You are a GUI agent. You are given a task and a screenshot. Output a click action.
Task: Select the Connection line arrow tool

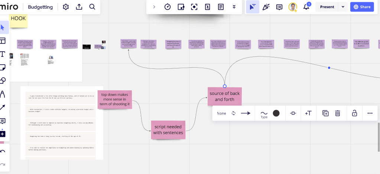point(3,107)
